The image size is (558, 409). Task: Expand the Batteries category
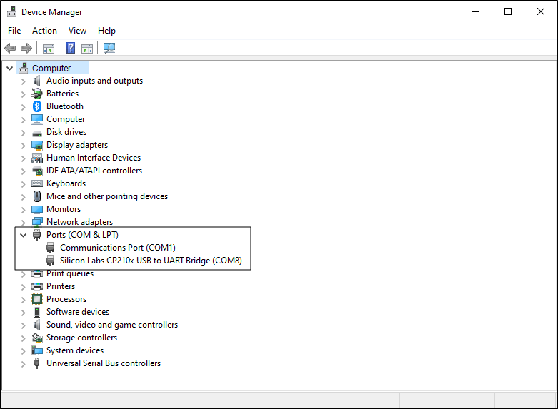point(24,94)
